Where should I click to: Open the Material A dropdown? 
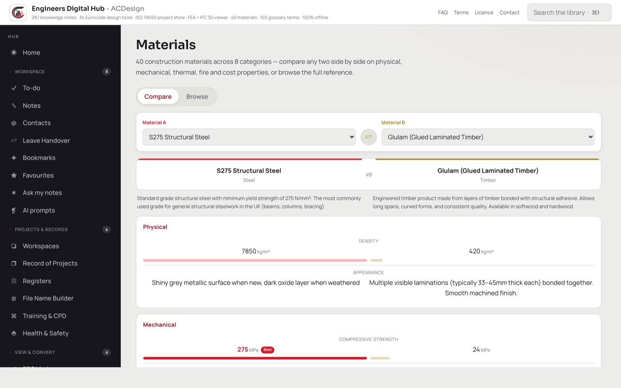249,137
